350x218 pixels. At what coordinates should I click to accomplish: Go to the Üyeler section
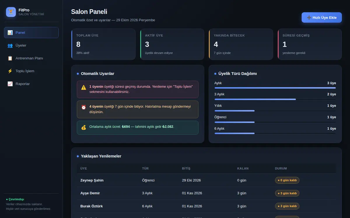[x=31, y=45]
